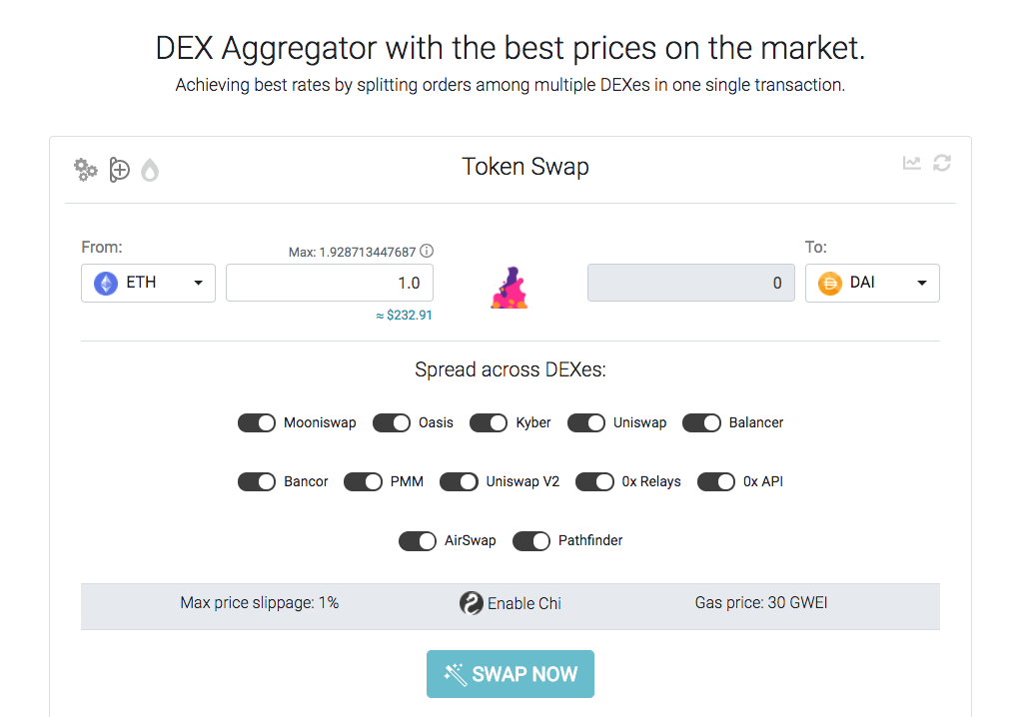Open the ETH source token dropdown

pos(148,283)
